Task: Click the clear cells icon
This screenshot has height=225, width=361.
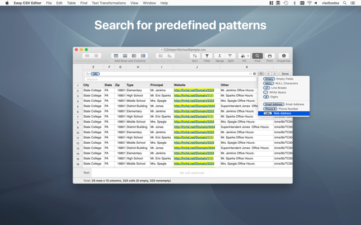Action: click(x=170, y=56)
